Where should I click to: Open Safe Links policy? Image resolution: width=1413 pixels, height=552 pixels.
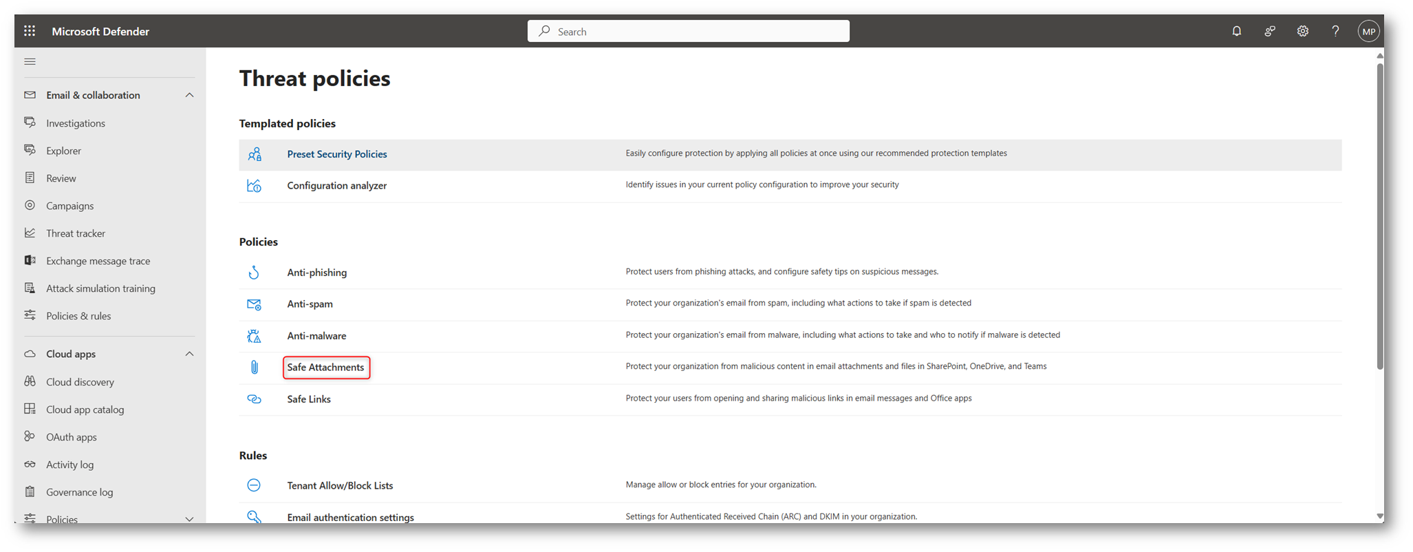click(309, 399)
